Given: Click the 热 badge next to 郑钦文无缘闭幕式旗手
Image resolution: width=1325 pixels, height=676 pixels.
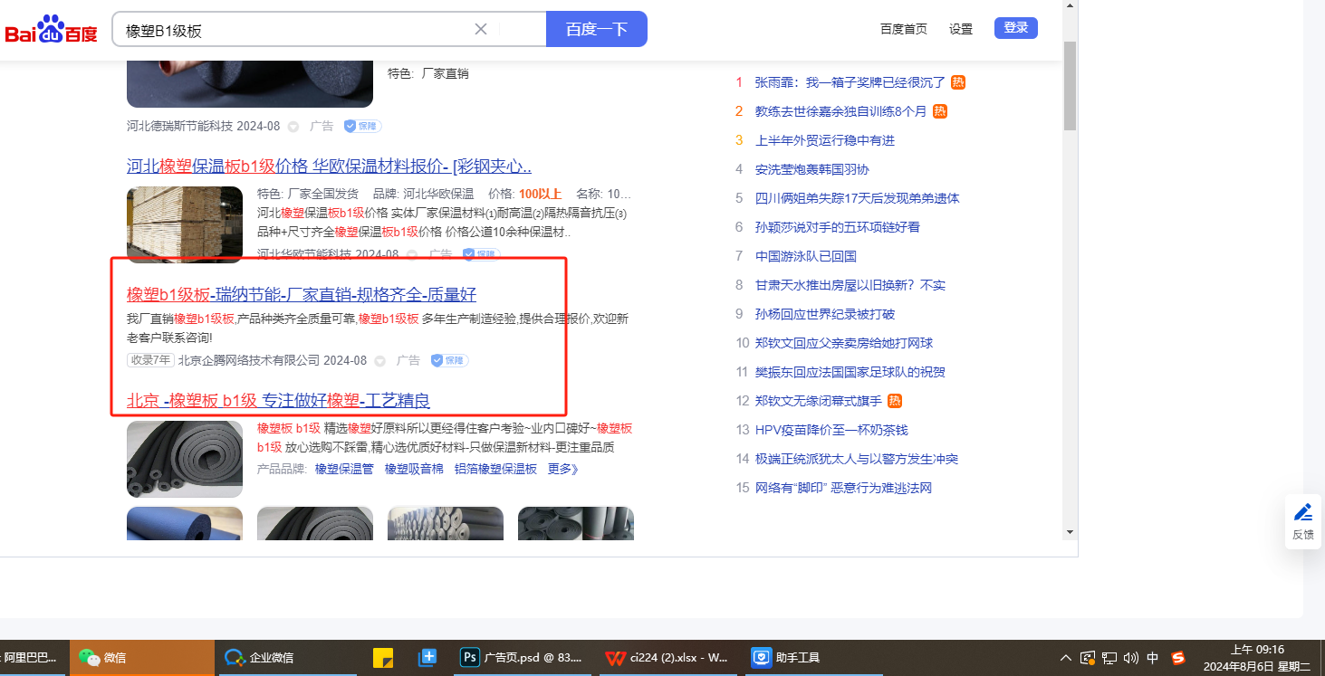Looking at the screenshot, I should pos(895,401).
